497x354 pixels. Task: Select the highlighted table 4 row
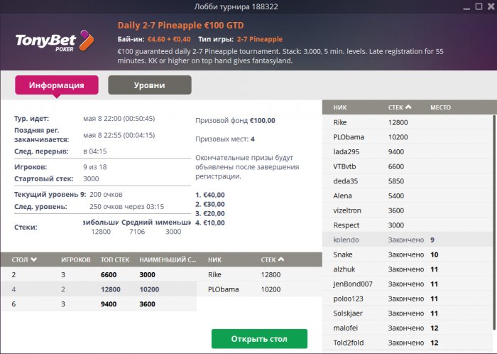99,289
